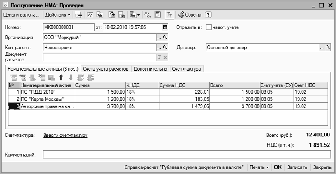Image resolution: width=336 pixels, height=174 pixels.
Task: Click the clear X in Документ расчетов
Action: click(x=165, y=58)
